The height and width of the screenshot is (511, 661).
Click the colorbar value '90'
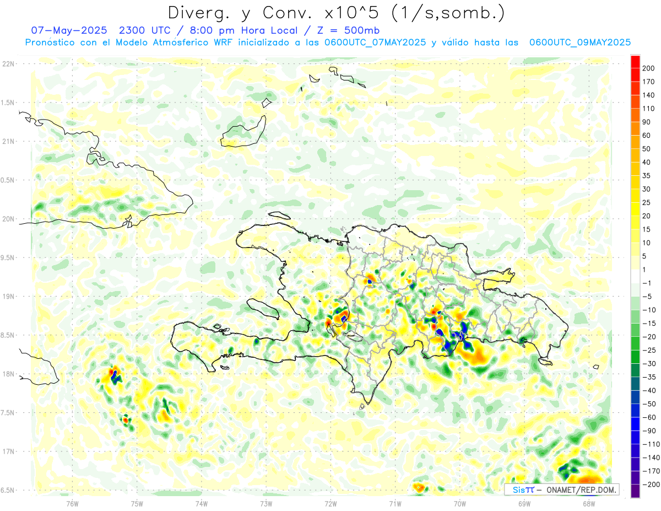coord(647,122)
